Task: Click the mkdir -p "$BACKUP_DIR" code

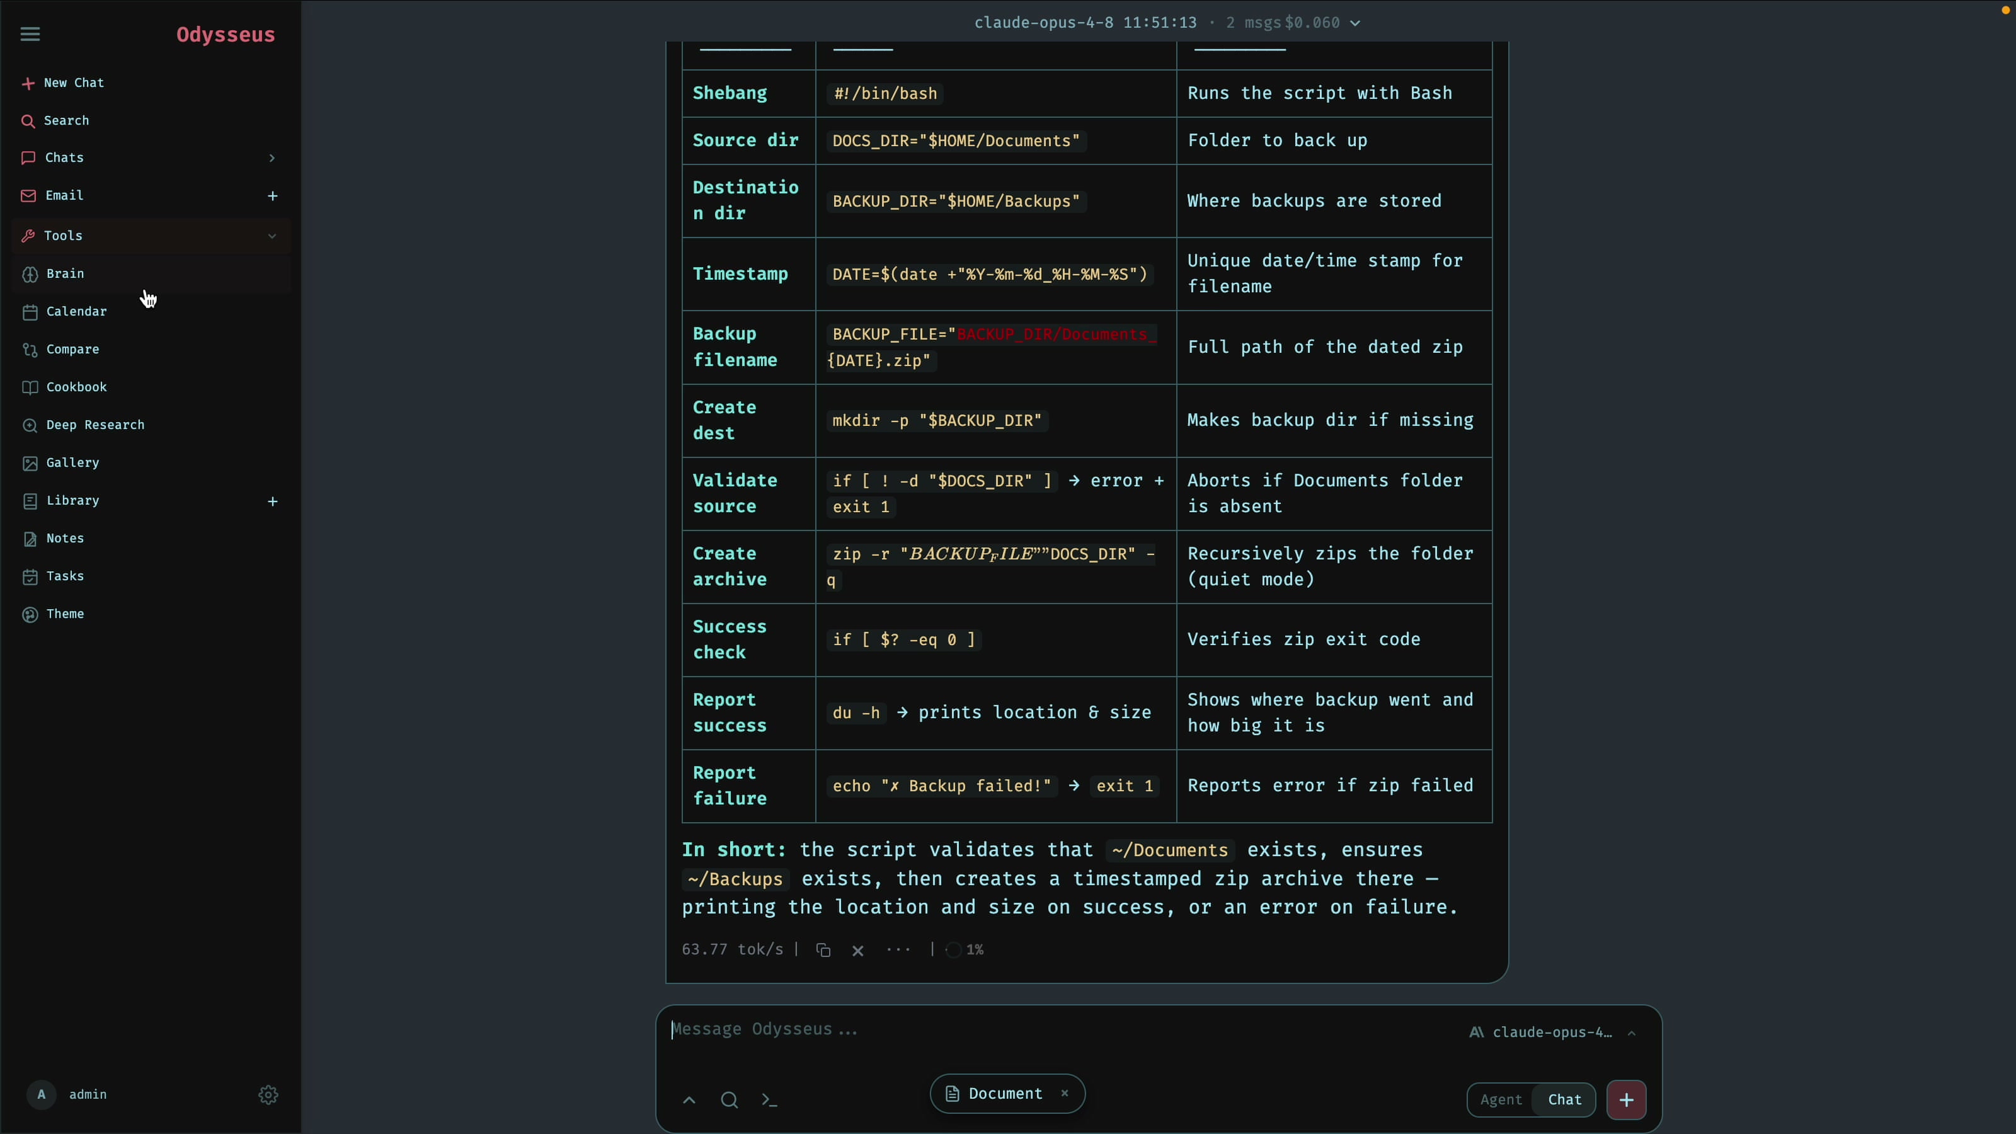Action: point(937,421)
